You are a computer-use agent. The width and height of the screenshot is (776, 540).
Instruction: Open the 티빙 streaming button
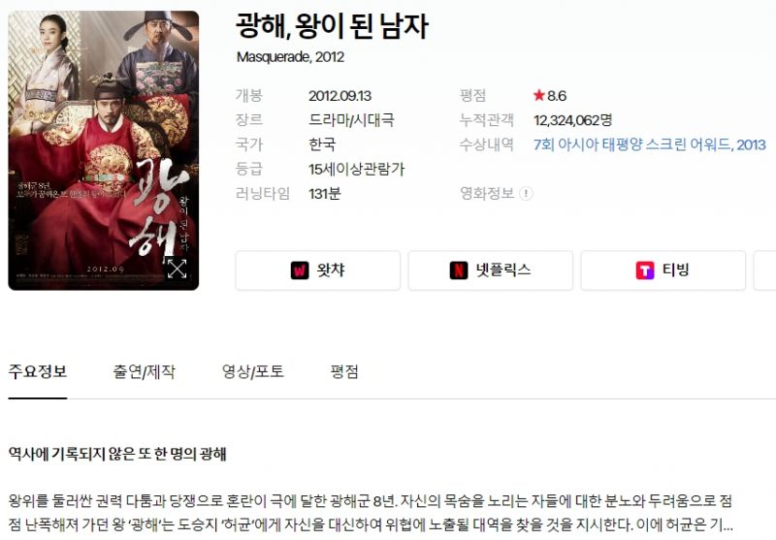(x=663, y=270)
